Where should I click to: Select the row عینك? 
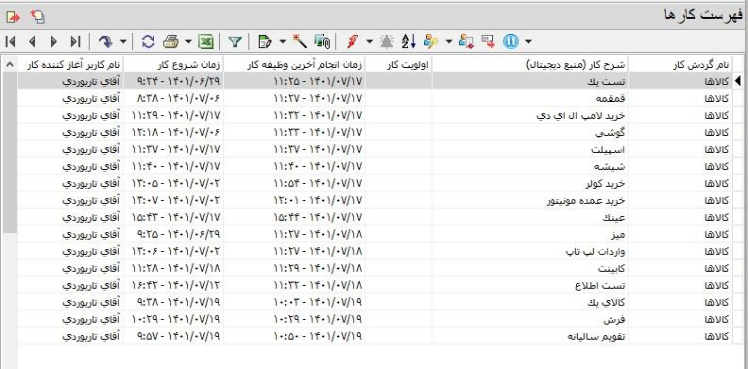tap(375, 217)
